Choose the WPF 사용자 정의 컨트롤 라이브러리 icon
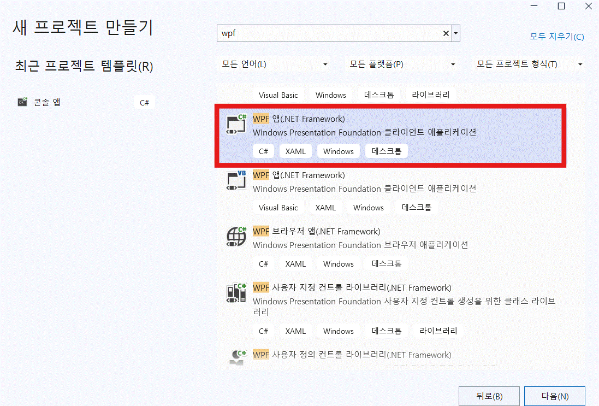The height and width of the screenshot is (406, 599). coord(238,357)
